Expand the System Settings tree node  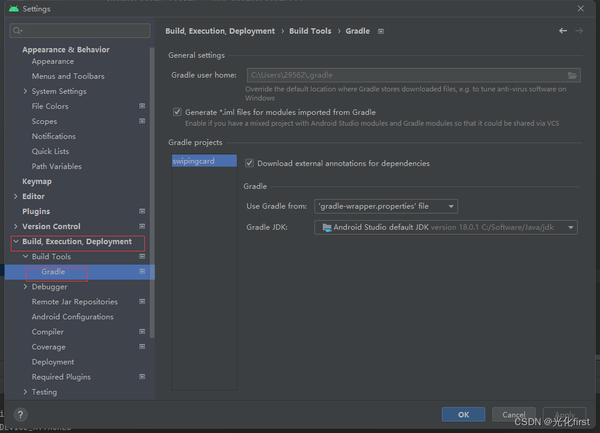[x=25, y=91]
